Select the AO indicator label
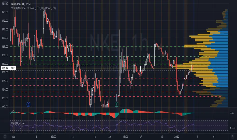237x140 pixels. 13,111
